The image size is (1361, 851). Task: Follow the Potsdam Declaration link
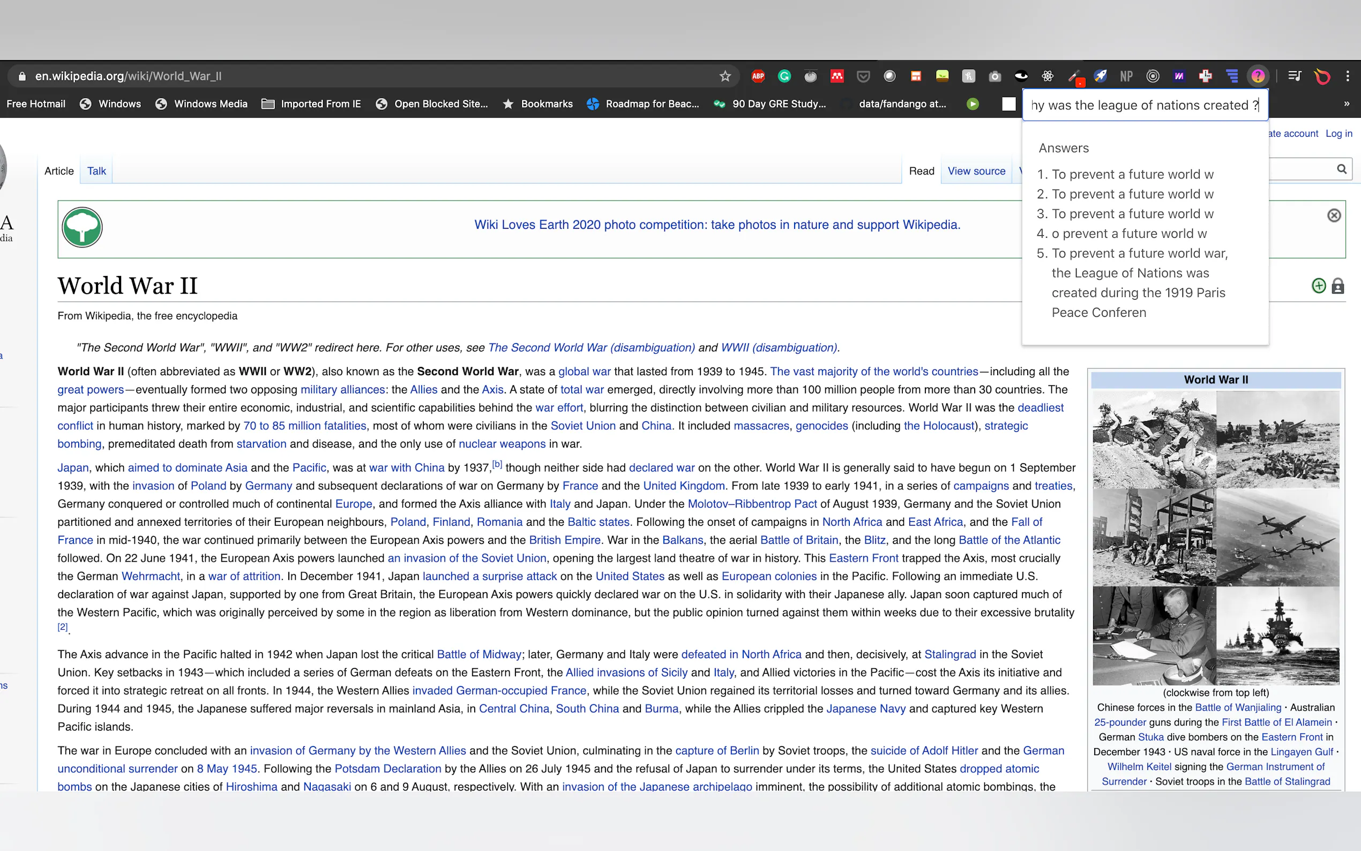tap(387, 768)
